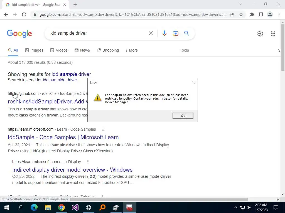Reload the current page
Viewport: 285px width, 213px height.
pyautogui.click(x=24, y=14)
